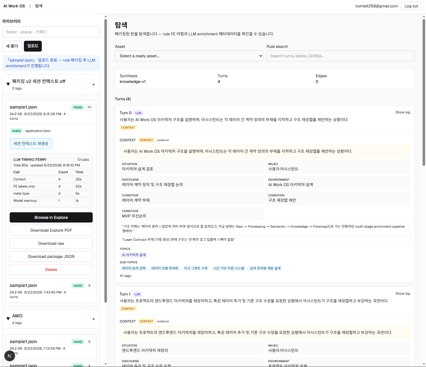Click the Model warmup timing row
The height and width of the screenshot is (367, 426).
pyautogui.click(x=51, y=201)
